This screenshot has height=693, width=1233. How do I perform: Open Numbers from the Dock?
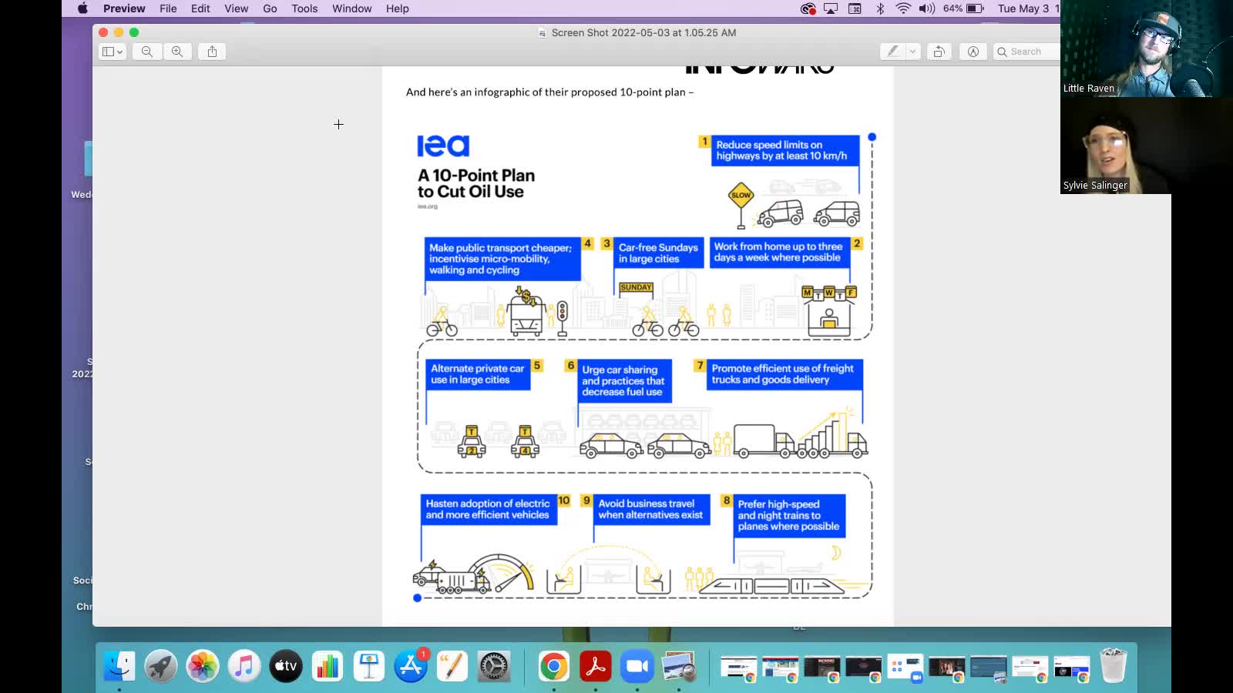tap(328, 666)
